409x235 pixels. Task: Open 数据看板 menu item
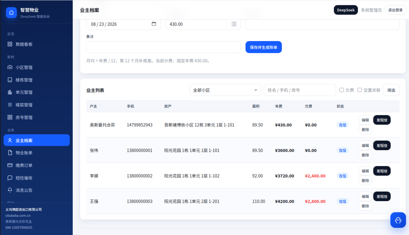pos(36,44)
